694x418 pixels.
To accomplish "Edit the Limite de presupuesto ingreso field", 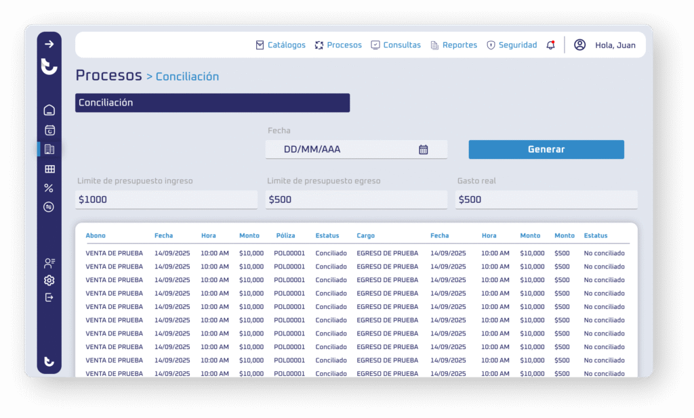I will 166,200.
